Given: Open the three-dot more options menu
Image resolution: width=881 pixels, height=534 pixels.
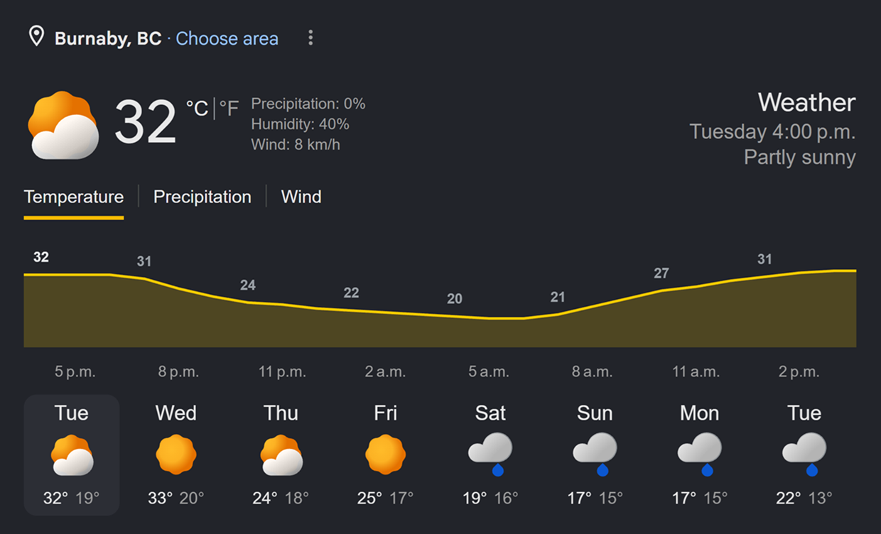Looking at the screenshot, I should (x=310, y=38).
